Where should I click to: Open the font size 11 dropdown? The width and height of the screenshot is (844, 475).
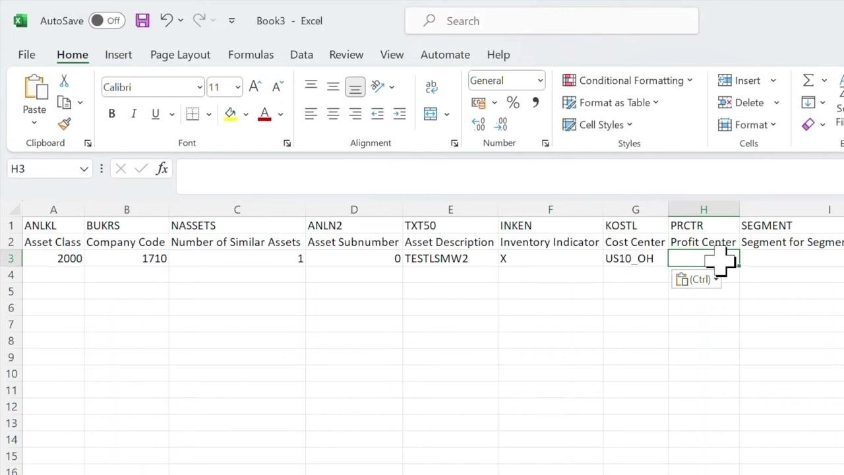pyautogui.click(x=237, y=87)
